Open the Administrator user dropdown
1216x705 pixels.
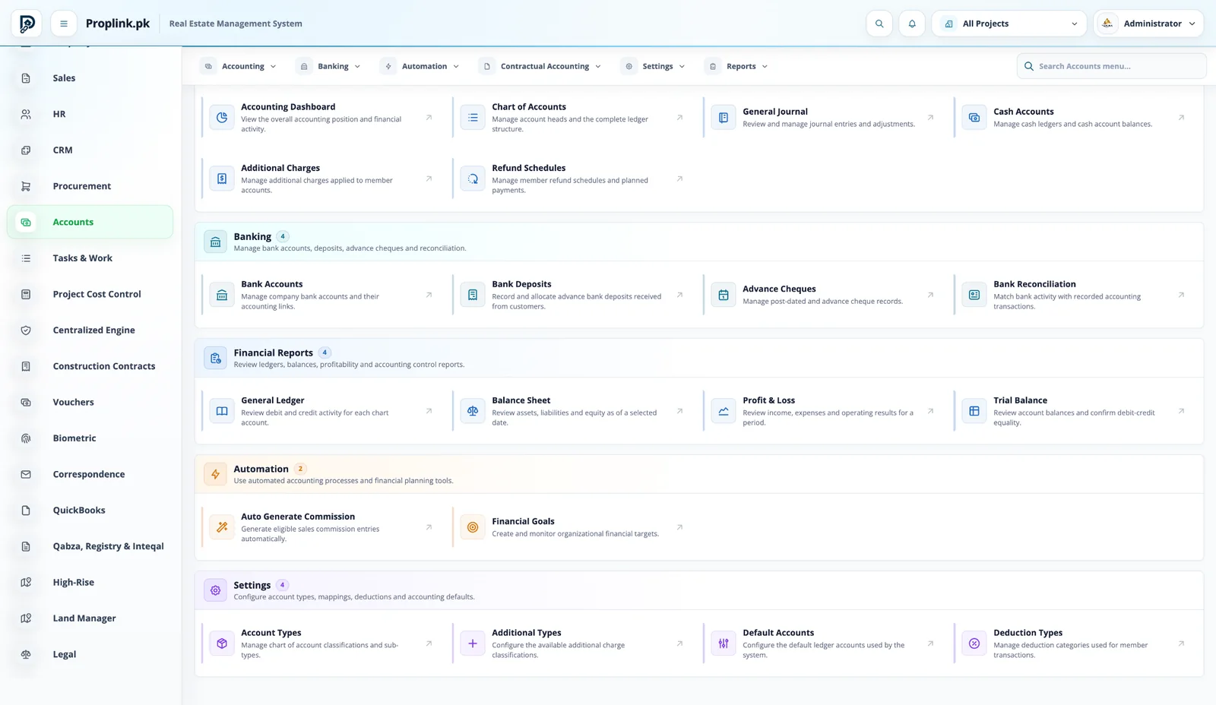point(1148,24)
